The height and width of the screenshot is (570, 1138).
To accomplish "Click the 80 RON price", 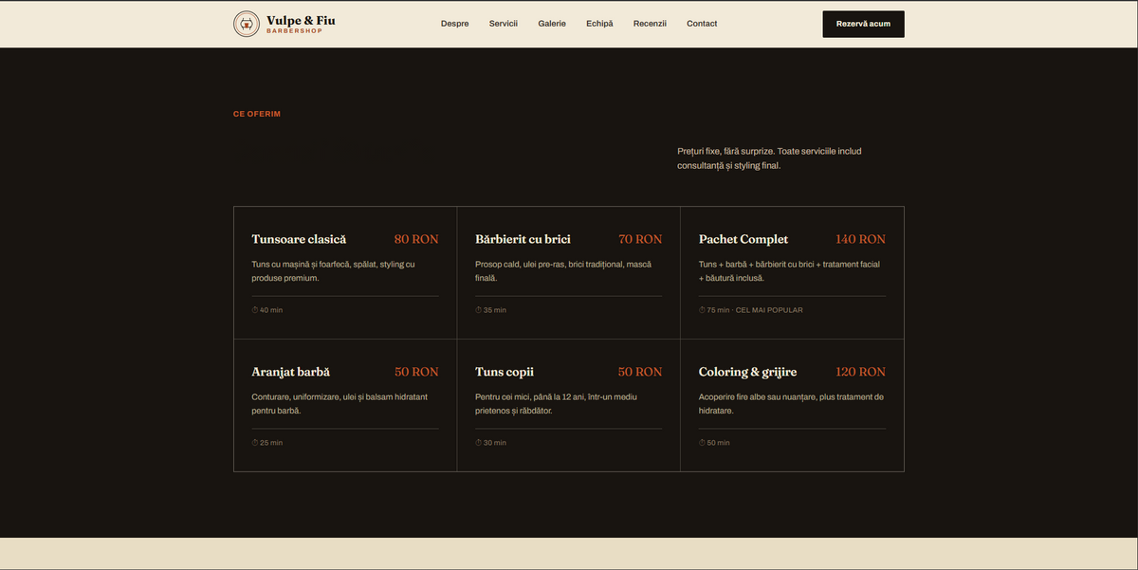I will coord(416,239).
